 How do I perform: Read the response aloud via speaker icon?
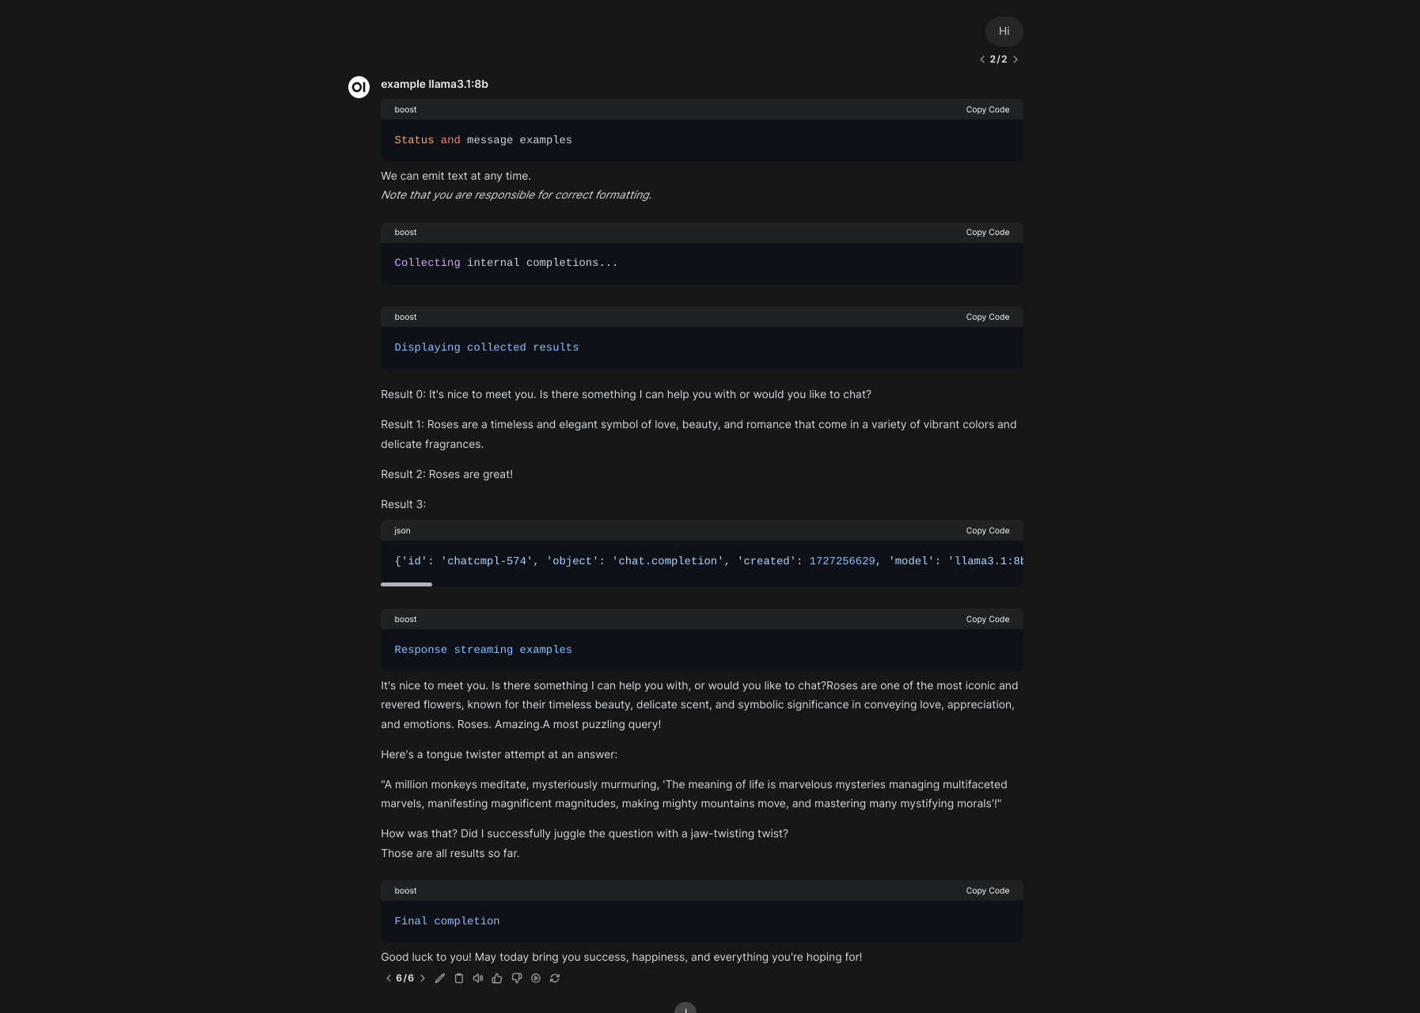(478, 978)
